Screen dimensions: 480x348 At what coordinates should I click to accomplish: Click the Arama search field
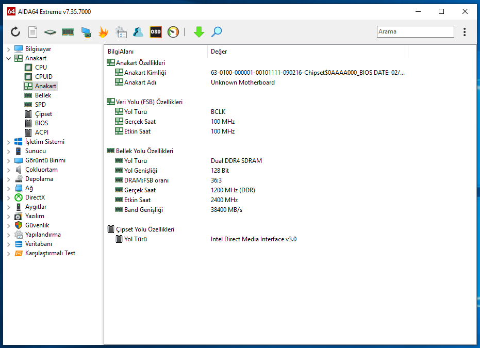pos(415,31)
